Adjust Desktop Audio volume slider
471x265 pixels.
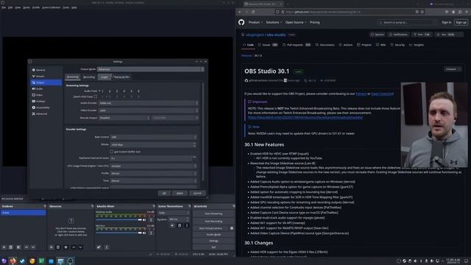tap(118, 220)
